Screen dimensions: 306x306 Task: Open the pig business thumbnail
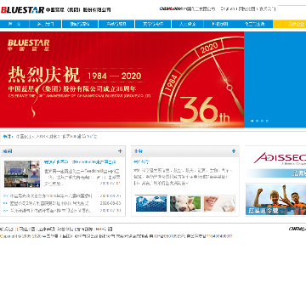point(185,203)
